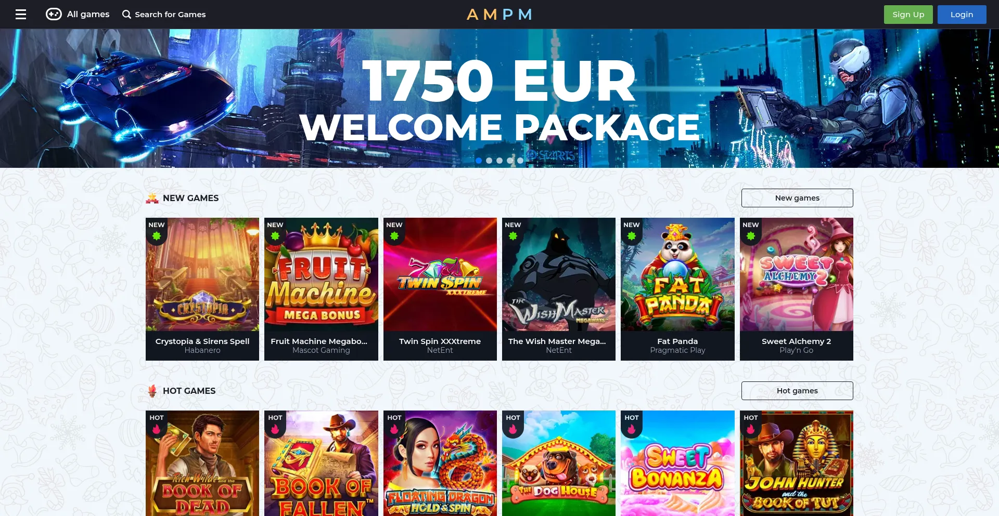Click the blue Login button
The image size is (999, 516).
click(x=962, y=15)
